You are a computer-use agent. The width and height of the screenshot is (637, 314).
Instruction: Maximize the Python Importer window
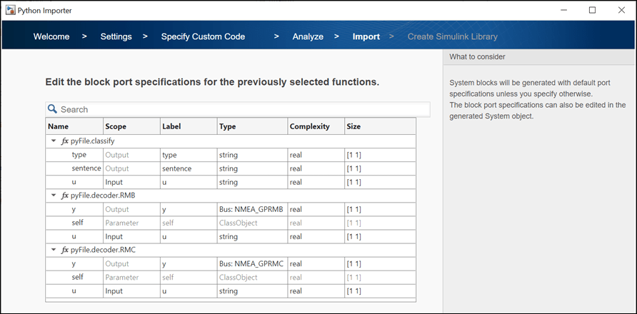click(592, 10)
